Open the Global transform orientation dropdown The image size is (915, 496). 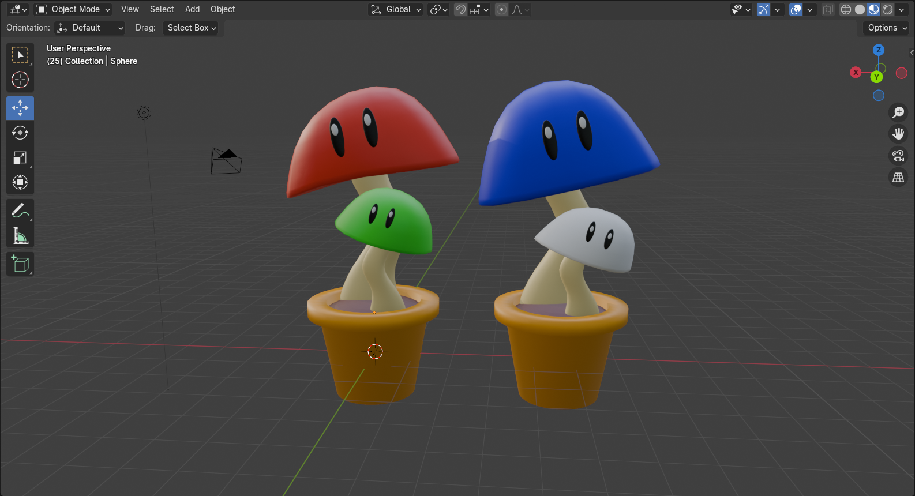[396, 9]
